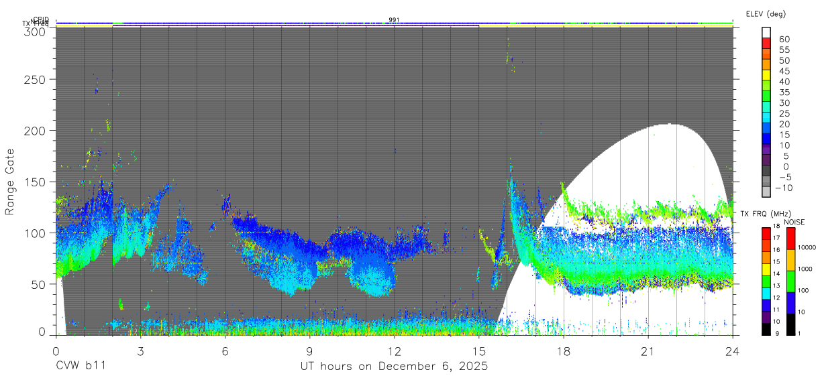Click the "6" UT hour tick label
Screen dimensions: 824x380
click(225, 351)
